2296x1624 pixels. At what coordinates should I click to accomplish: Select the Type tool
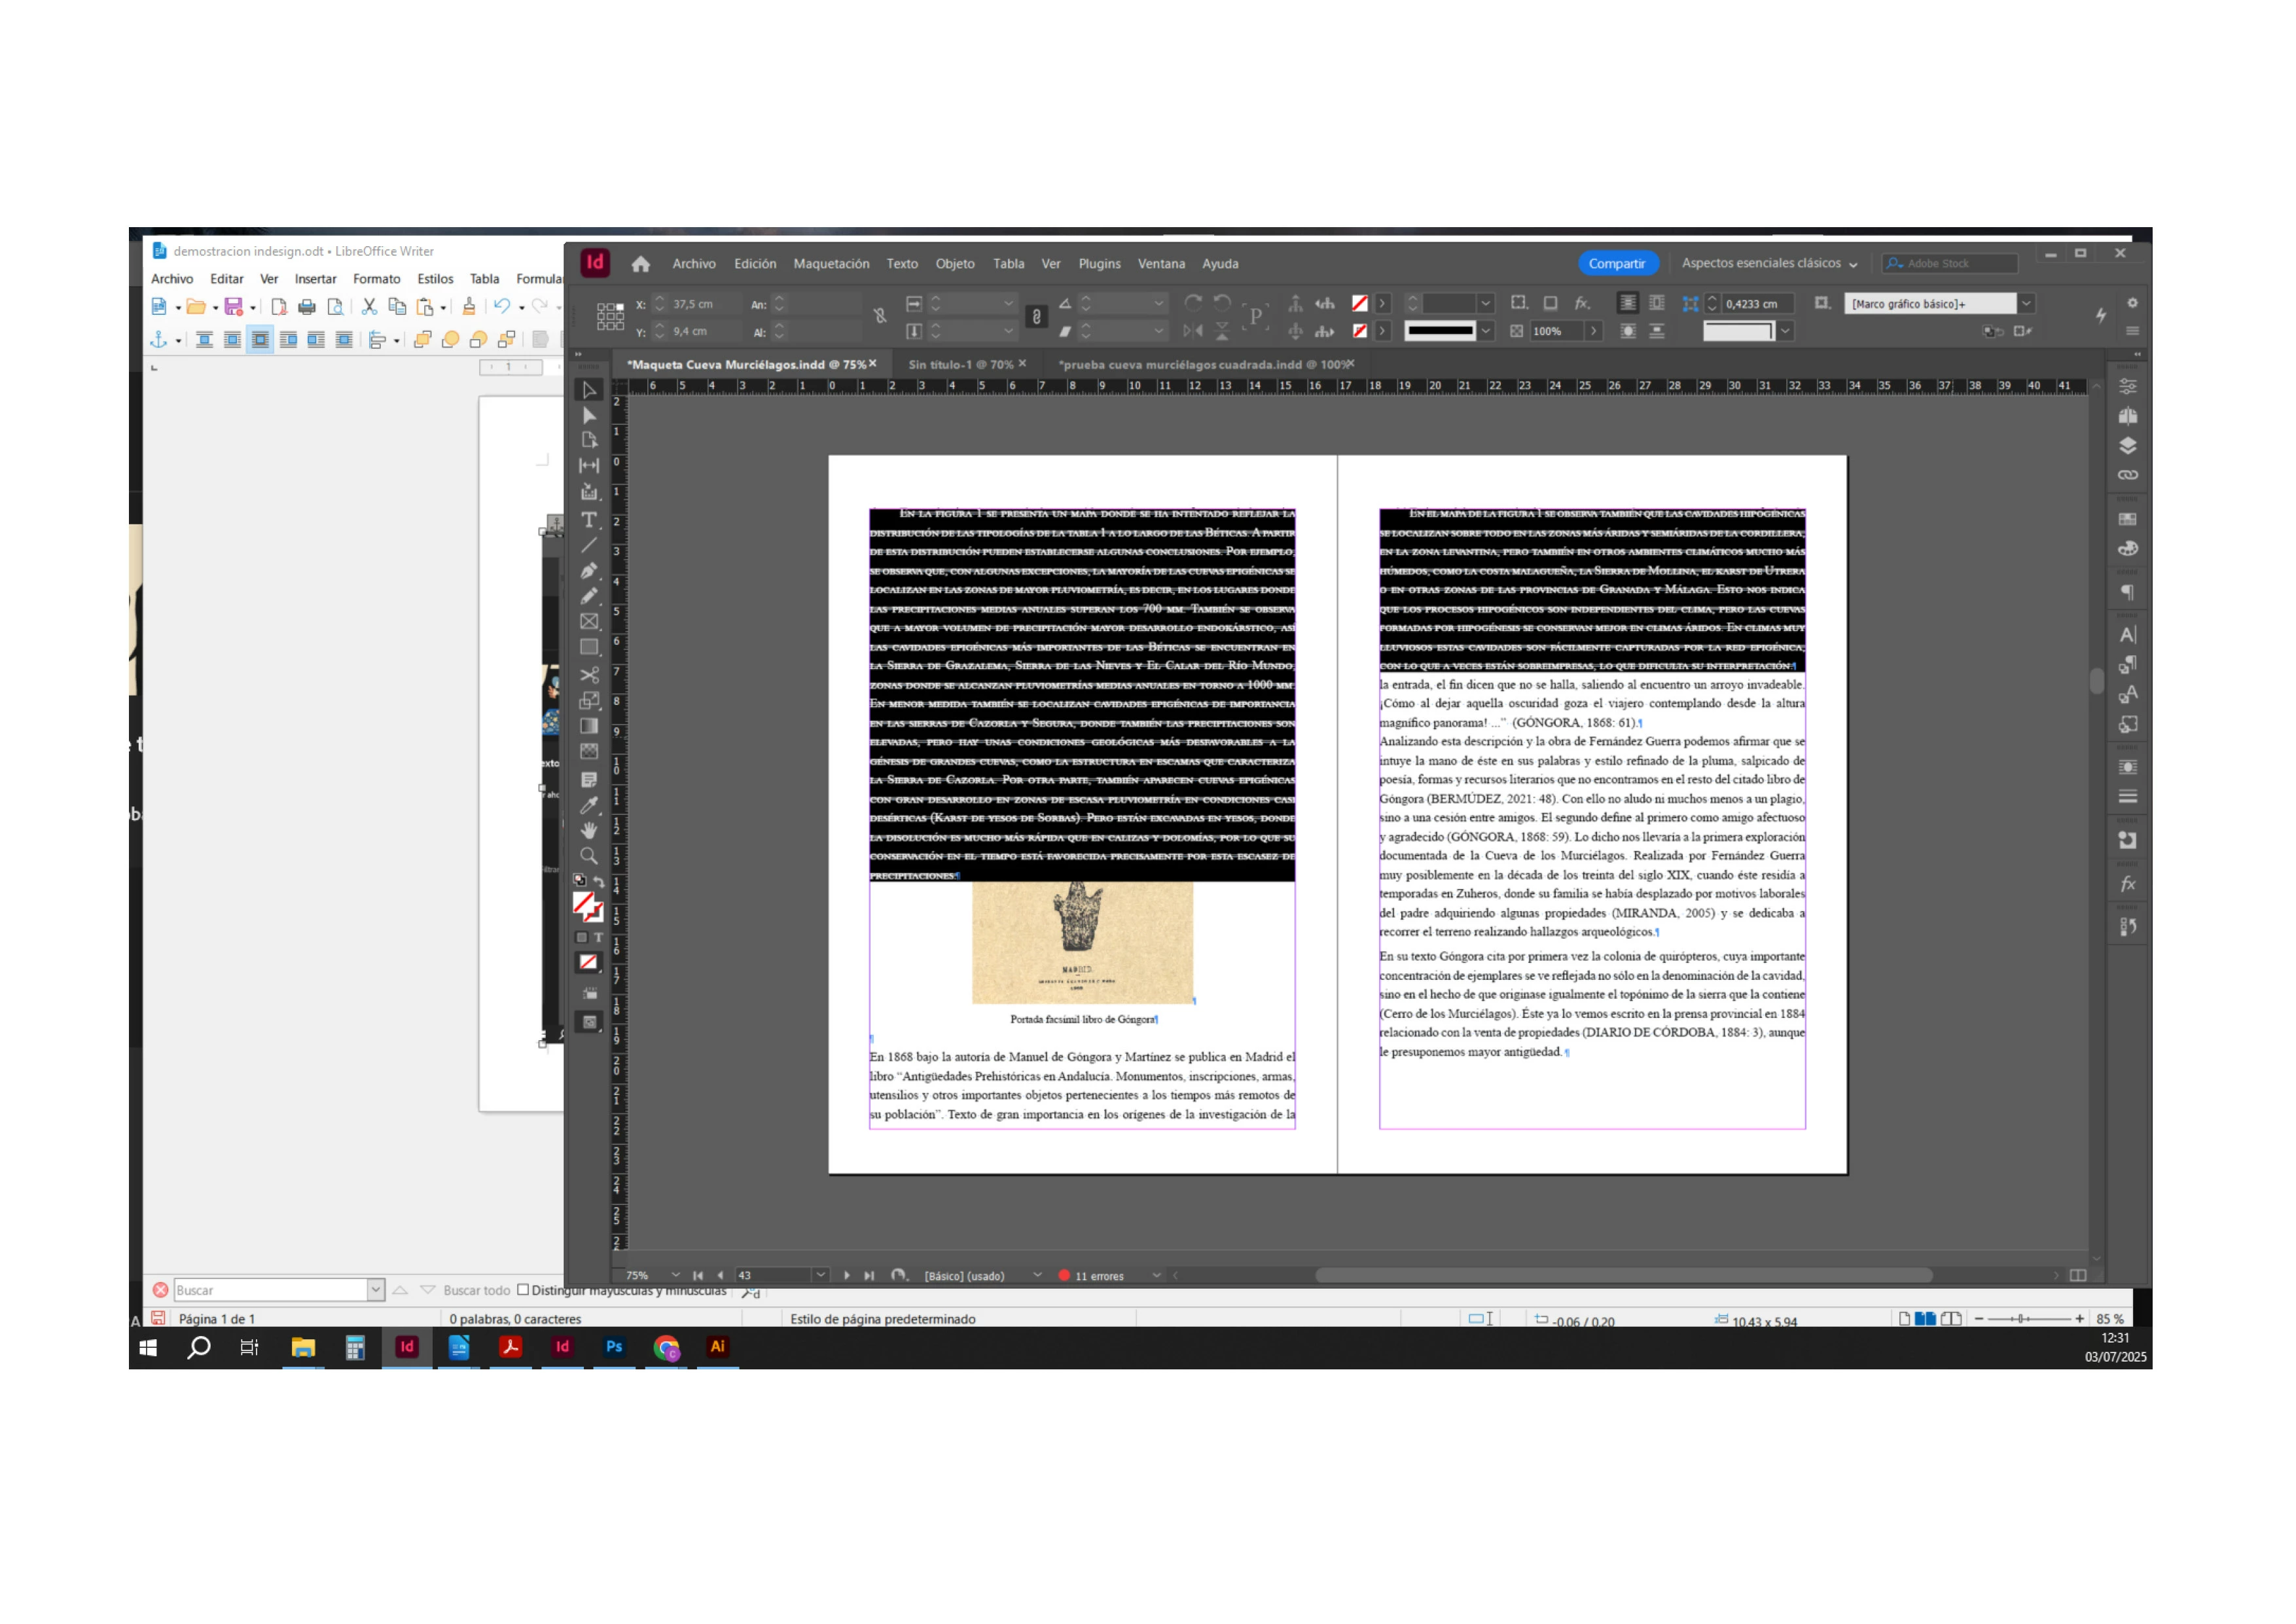(589, 520)
